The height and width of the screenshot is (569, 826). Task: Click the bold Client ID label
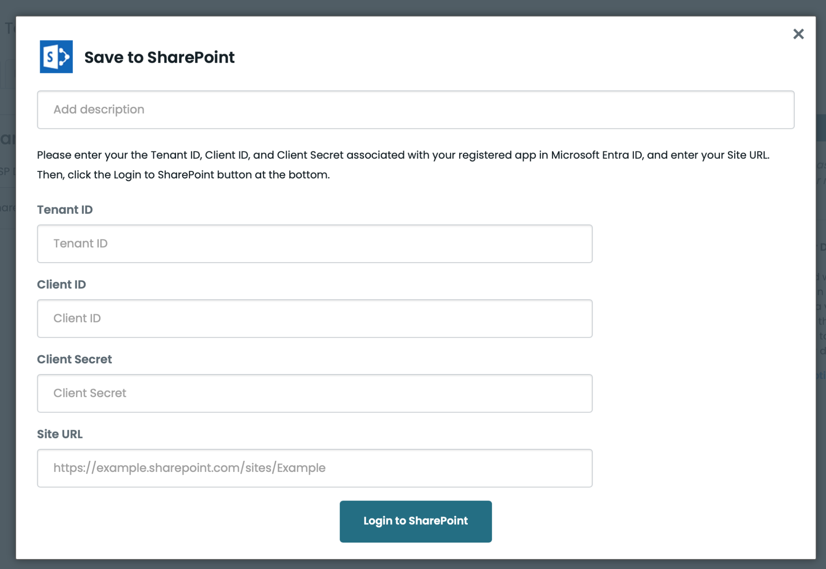pos(62,284)
